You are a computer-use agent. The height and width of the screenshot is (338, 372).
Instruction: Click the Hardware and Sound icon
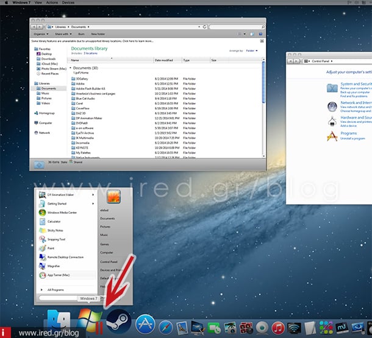point(332,121)
